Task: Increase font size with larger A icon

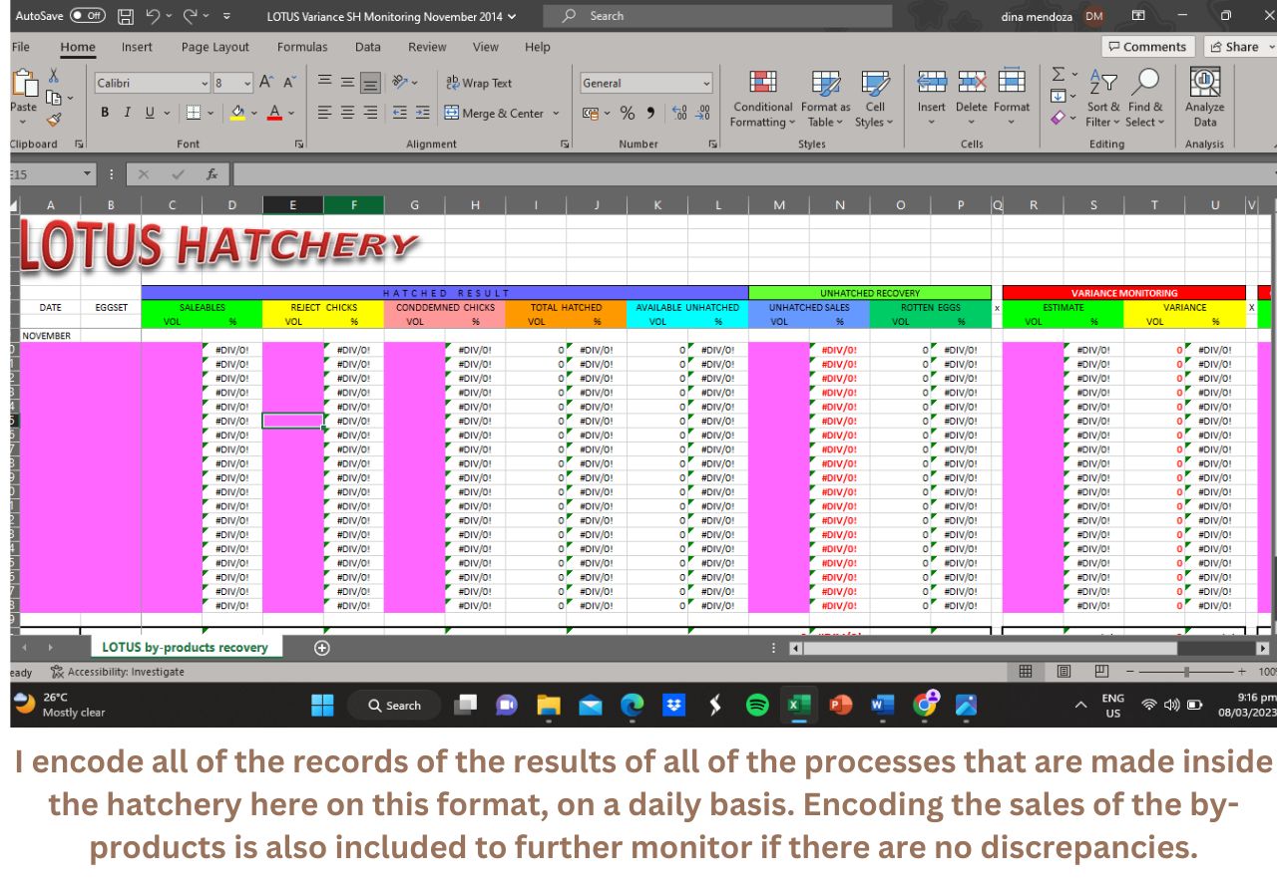Action: 266,83
